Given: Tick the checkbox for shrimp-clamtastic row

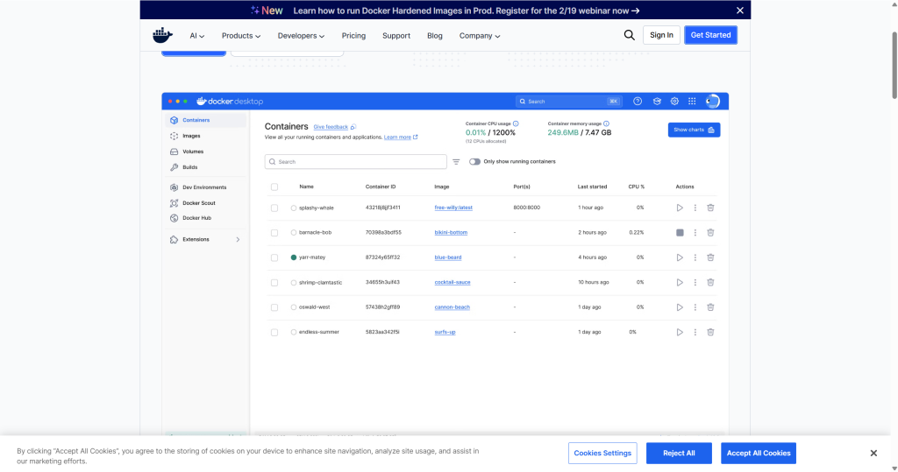Looking at the screenshot, I should pyautogui.click(x=274, y=282).
